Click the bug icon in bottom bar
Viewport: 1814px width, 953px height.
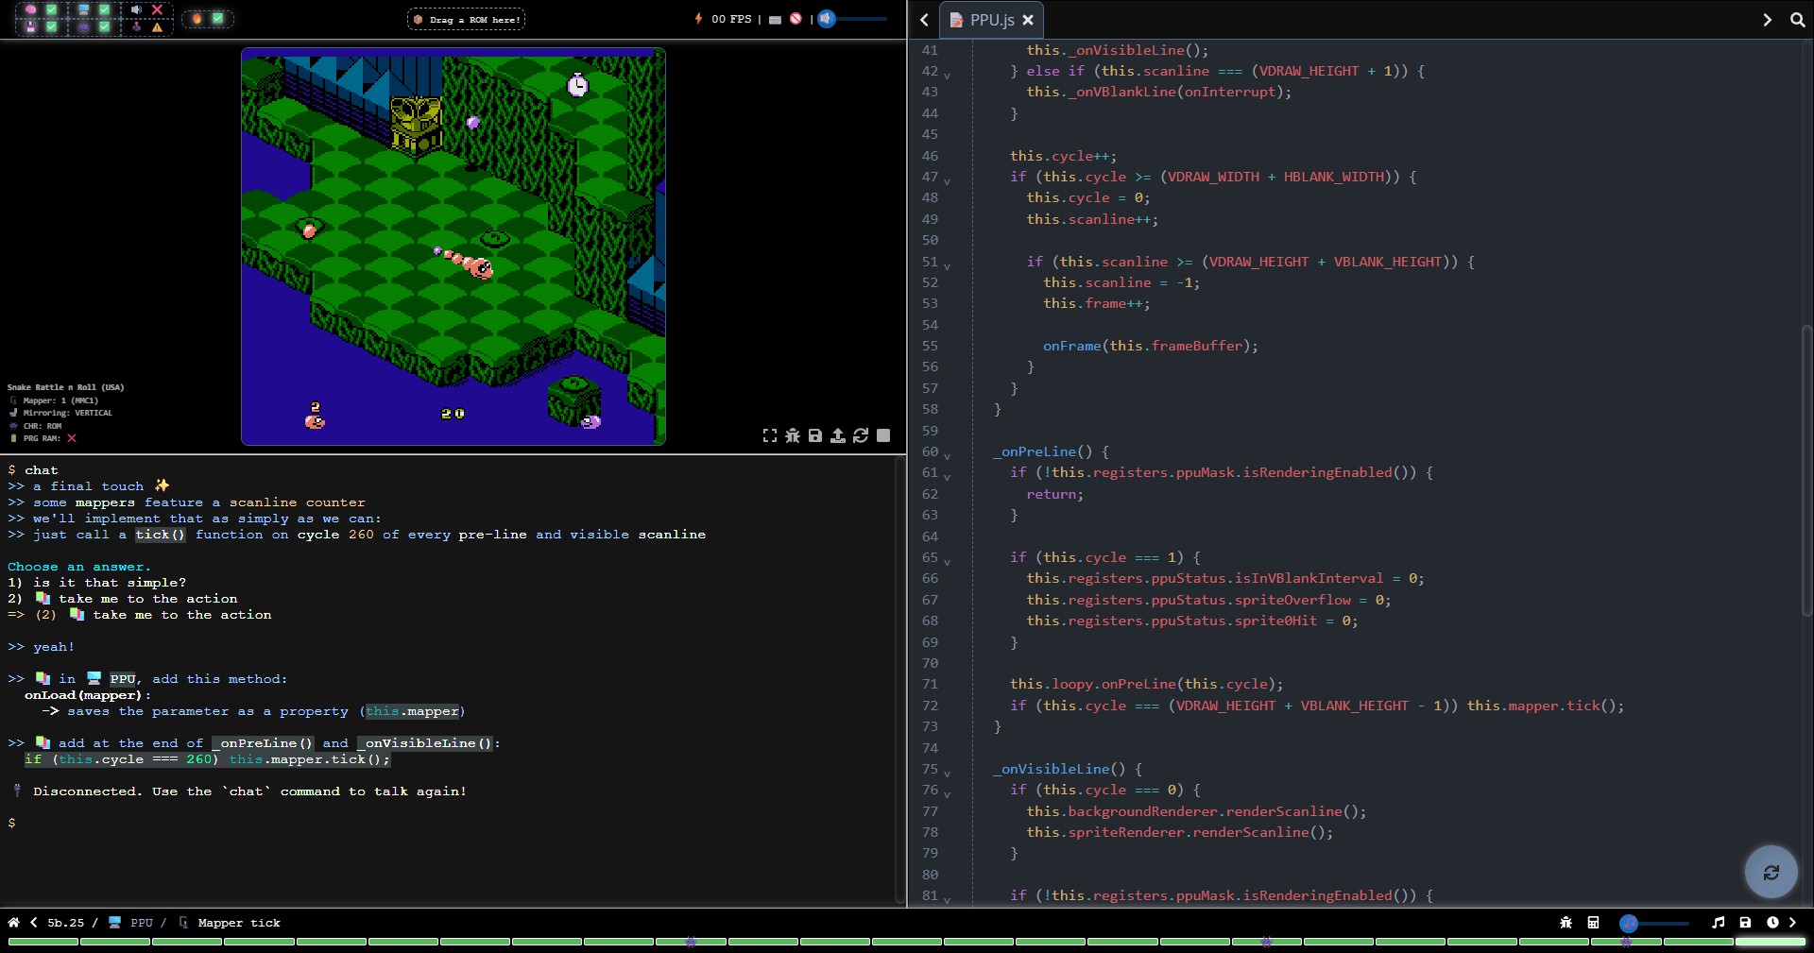1566,923
